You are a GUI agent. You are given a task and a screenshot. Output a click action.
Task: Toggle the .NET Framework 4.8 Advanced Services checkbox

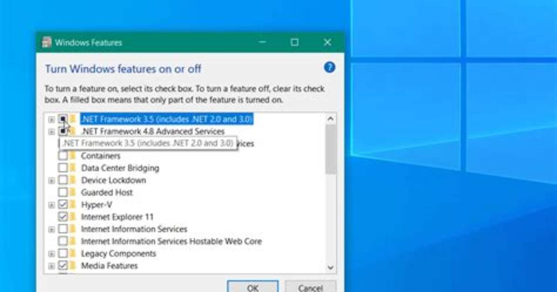point(63,131)
